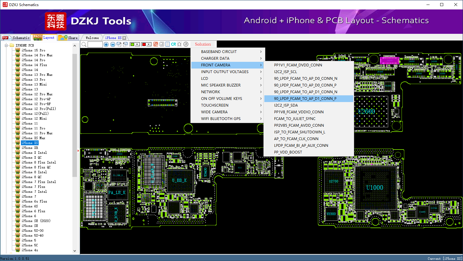Switch to the Schematic tab
Screen dimensions: 463x261
point(16,38)
